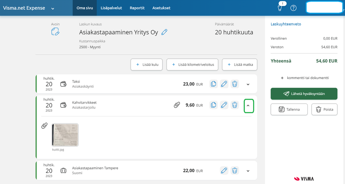The height and width of the screenshot is (184, 345).
Task: Expand the Asiakastapaaminen Tampere row
Action: coord(248,171)
